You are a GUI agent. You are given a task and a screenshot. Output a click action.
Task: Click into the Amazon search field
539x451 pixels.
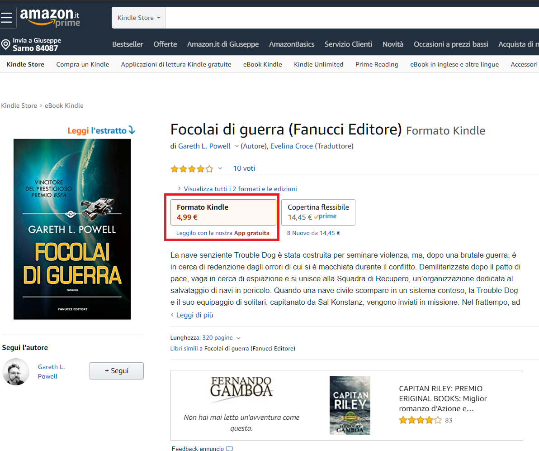click(352, 18)
